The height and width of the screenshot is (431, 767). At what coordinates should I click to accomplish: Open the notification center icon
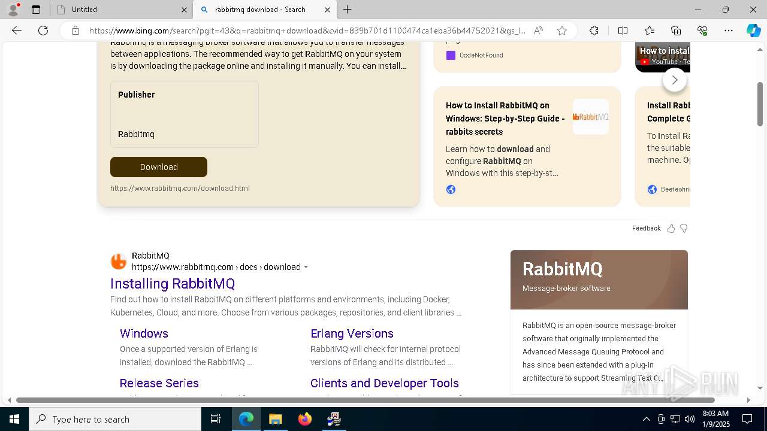tap(747, 419)
